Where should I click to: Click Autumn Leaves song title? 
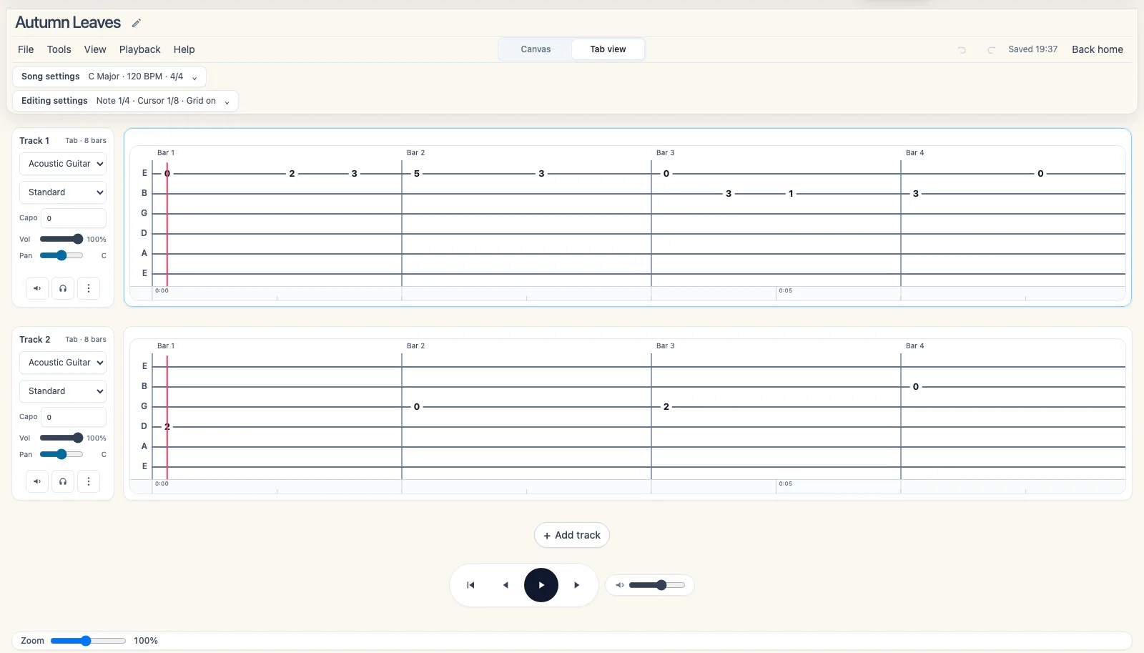click(68, 23)
